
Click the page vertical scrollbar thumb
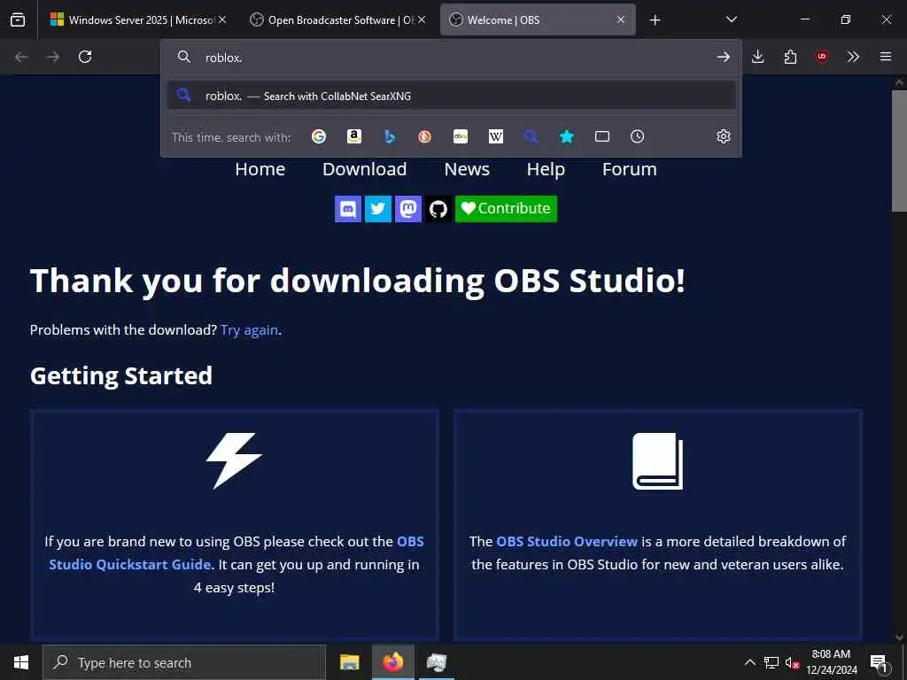click(x=899, y=151)
